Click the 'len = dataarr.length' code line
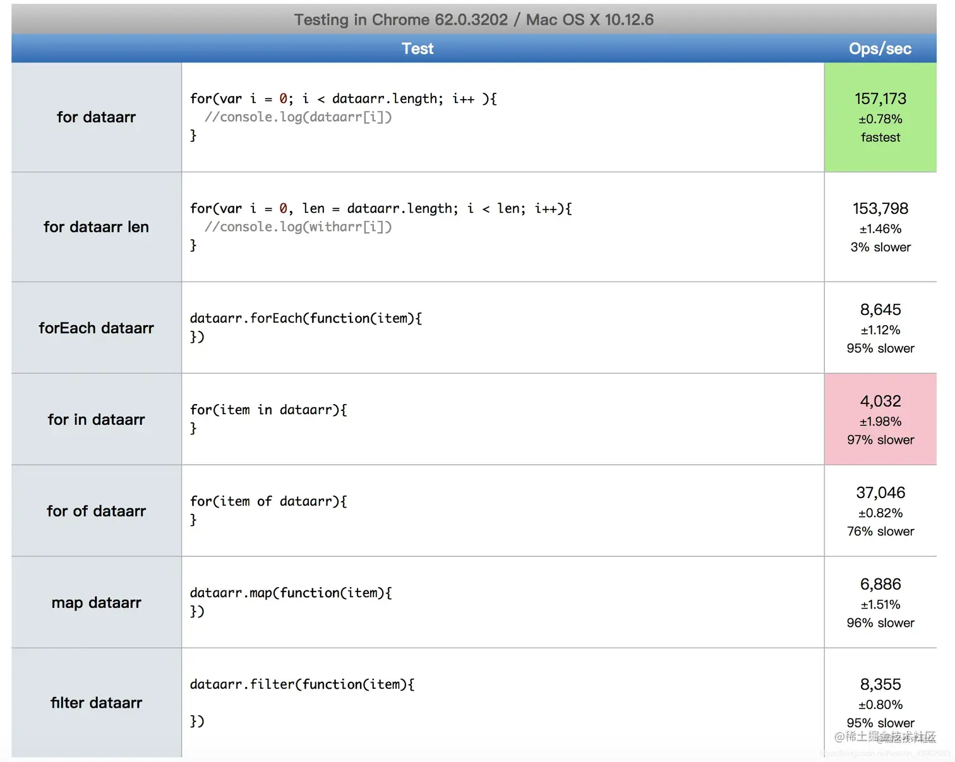The height and width of the screenshot is (762, 955). [381, 208]
